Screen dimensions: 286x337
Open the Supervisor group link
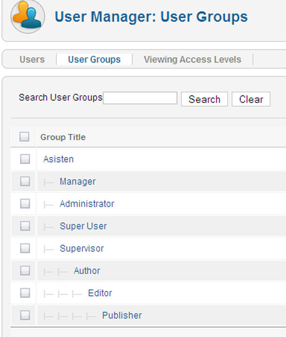[x=82, y=248]
